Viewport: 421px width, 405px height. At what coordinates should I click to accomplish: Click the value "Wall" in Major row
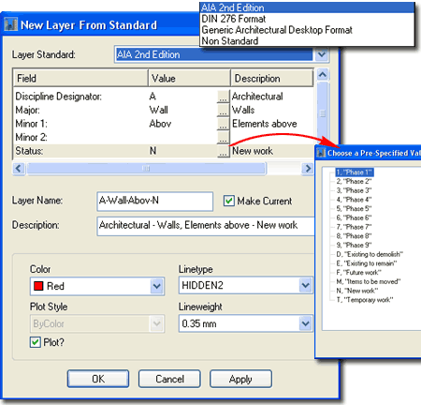pos(159,110)
